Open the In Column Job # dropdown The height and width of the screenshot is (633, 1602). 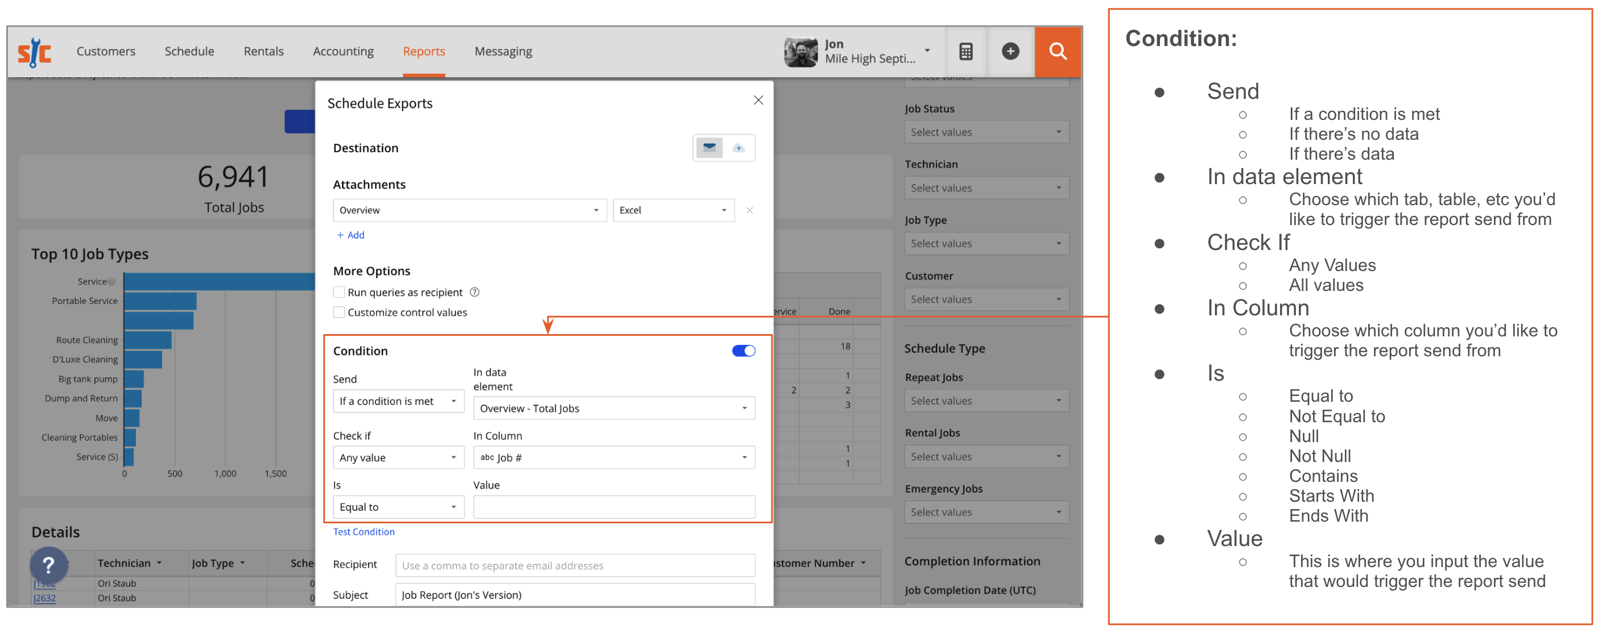(x=614, y=459)
